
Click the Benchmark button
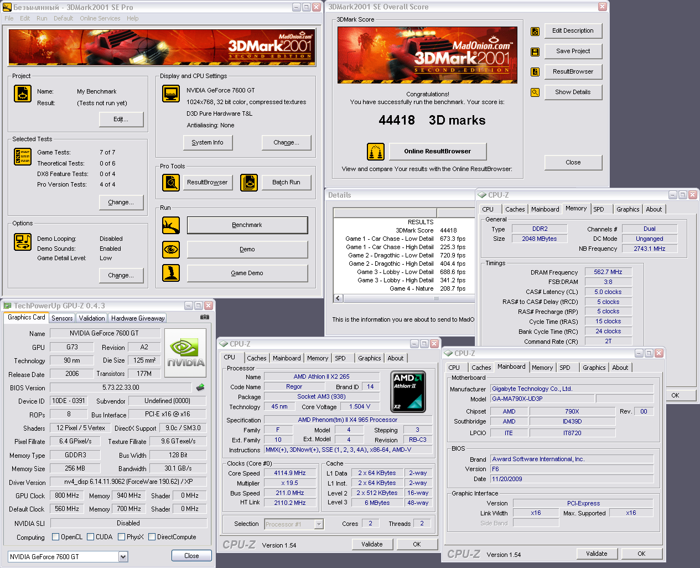point(247,225)
